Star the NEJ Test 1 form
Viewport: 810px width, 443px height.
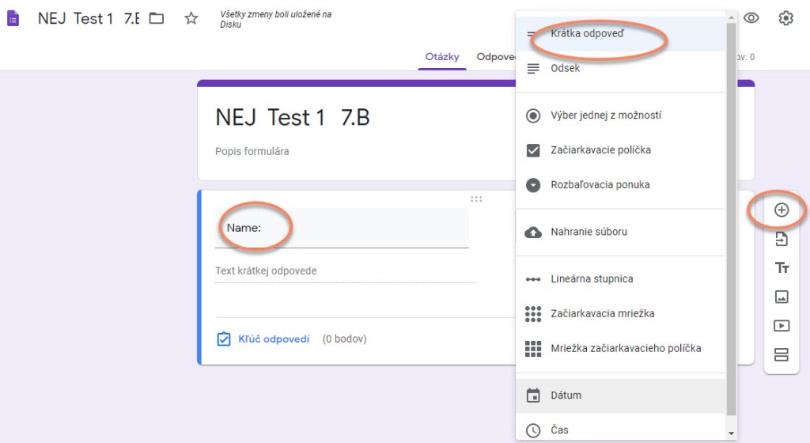pos(191,18)
